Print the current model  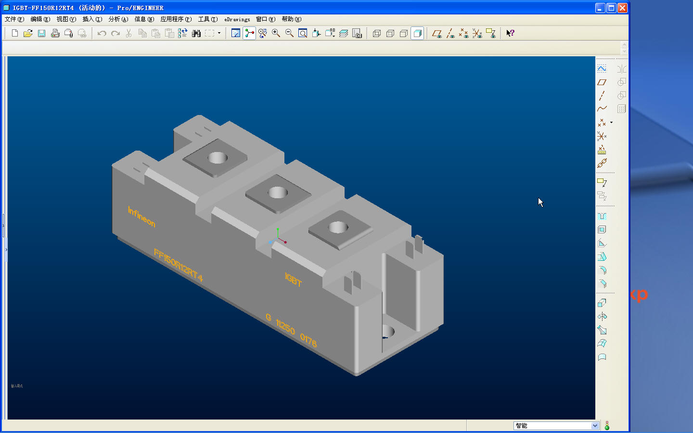pyautogui.click(x=55, y=33)
